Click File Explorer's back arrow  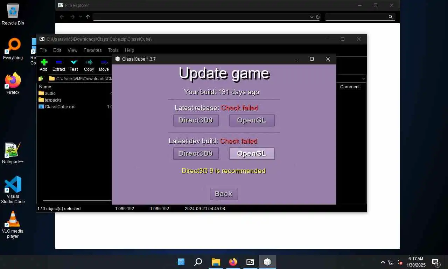pos(62,17)
